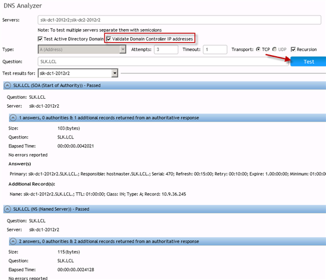Click the Primary SOA answer record line

[x=168, y=174]
